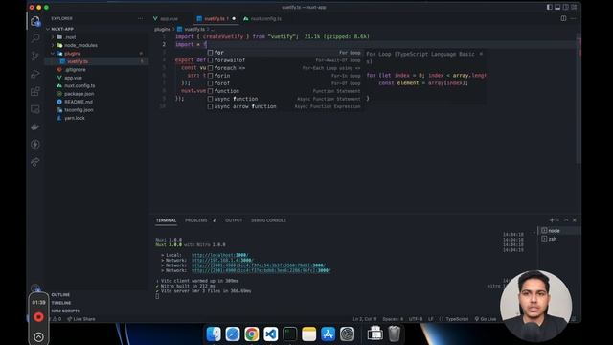613x345 pixels.
Task: Select the TERMINAL panel tab
Action: [x=166, y=220]
